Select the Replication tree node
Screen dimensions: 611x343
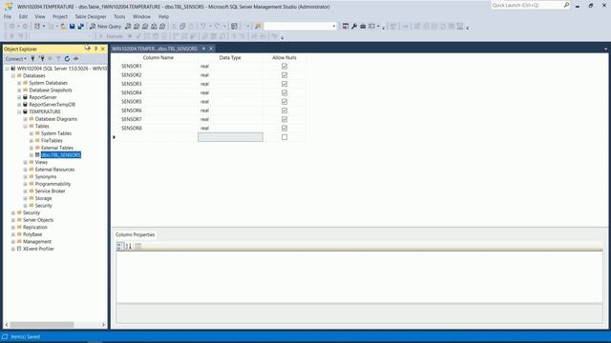35,227
